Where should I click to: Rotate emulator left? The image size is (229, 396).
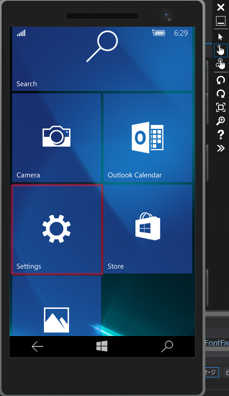(x=221, y=80)
